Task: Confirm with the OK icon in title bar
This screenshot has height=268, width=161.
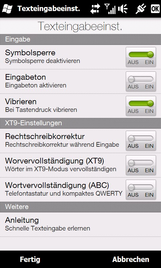Action: pos(155,9)
